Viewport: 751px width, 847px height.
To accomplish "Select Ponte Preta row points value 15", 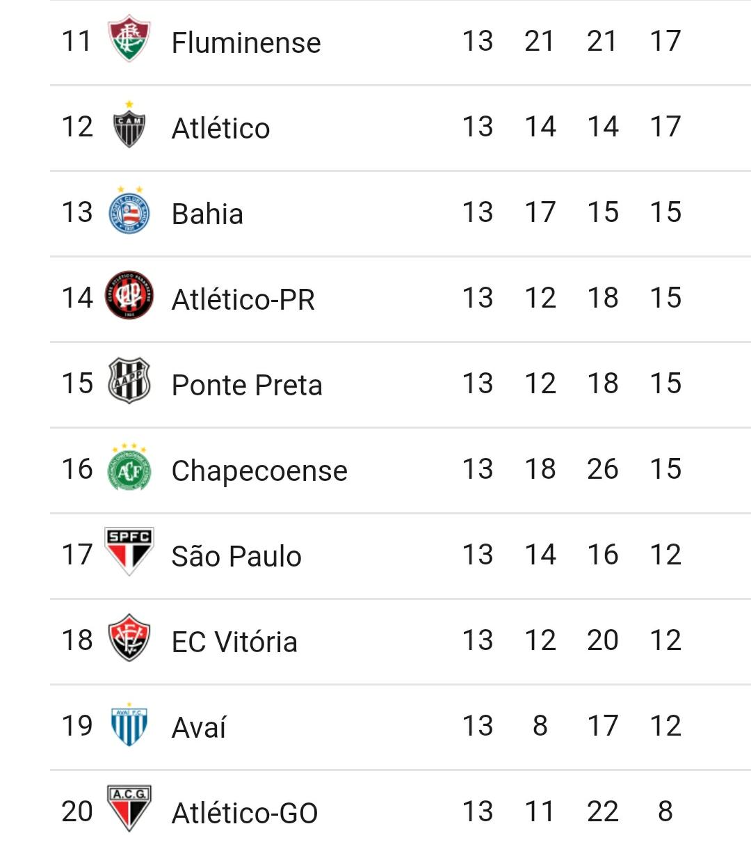I will click(665, 383).
